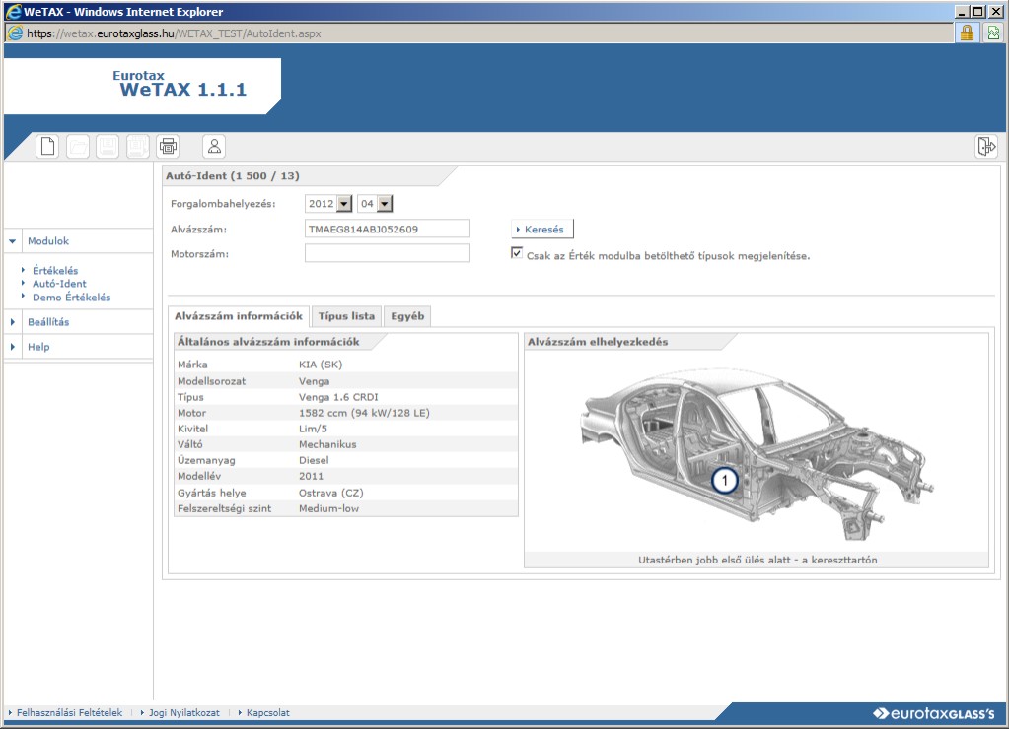The image size is (1009, 729).
Task: Click the 'Ostrava (CZ)' production place value
Action: click(x=330, y=494)
